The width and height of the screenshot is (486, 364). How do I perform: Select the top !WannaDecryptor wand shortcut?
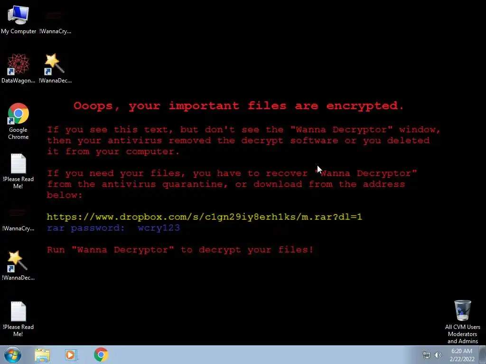(55, 68)
